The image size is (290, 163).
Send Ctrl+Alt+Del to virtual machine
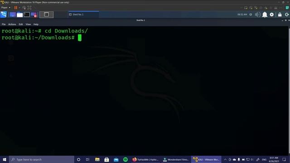click(24, 8)
